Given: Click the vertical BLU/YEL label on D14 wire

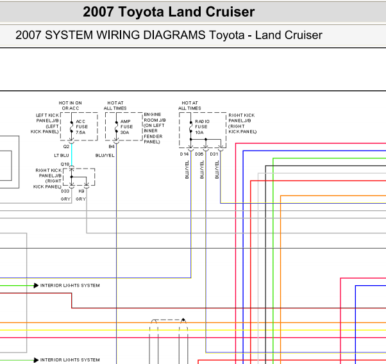Looking at the screenshot, I should [187, 170].
